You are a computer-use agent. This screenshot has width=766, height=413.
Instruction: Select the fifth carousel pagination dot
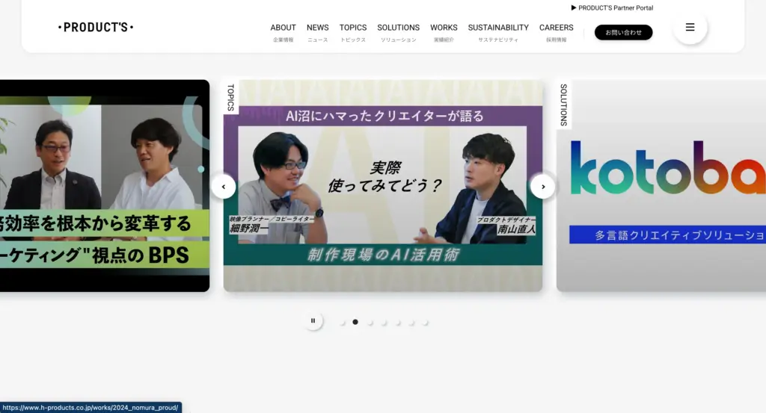click(398, 323)
